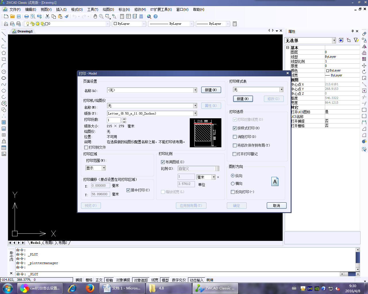Click the Save icon in the toolbar

click(x=19, y=17)
